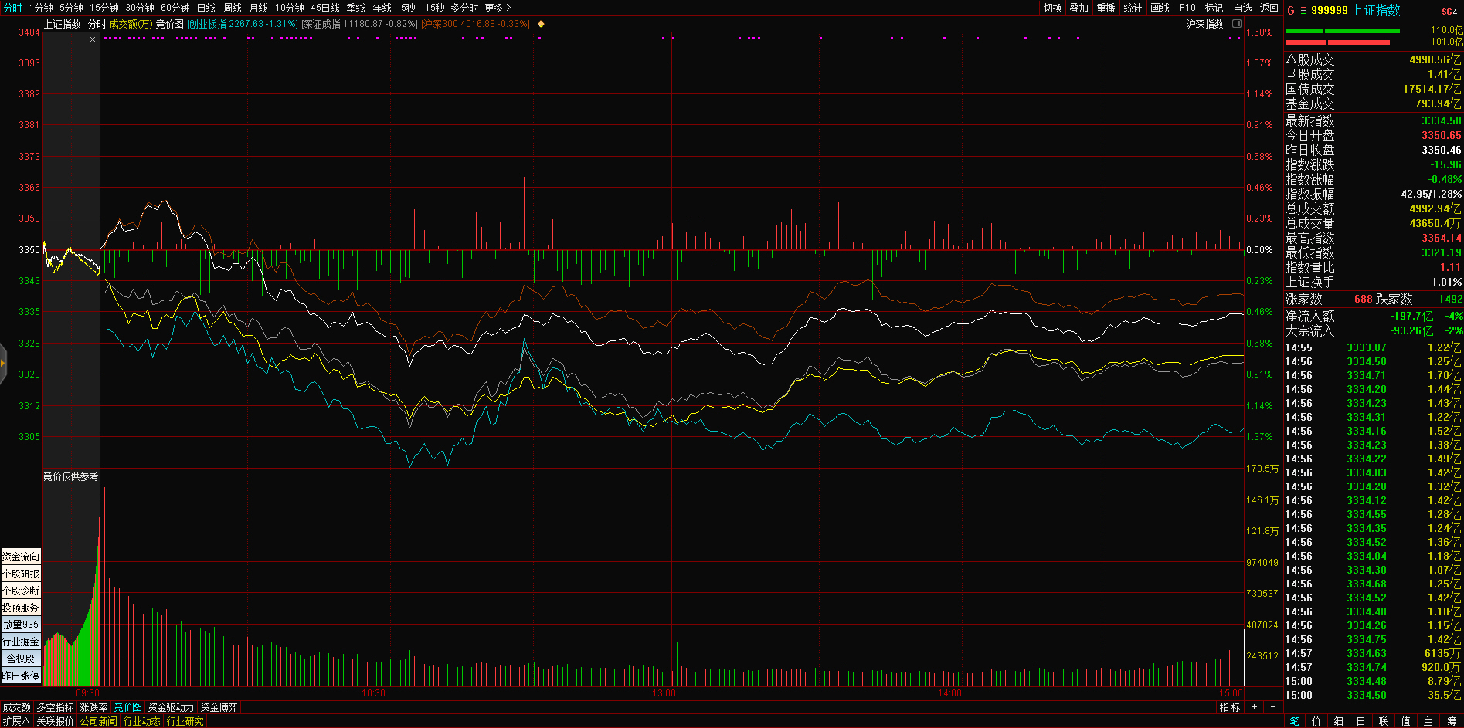Click the panel layout icon beside 沪深指数
The height and width of the screenshot is (728, 1464).
[x=1236, y=24]
